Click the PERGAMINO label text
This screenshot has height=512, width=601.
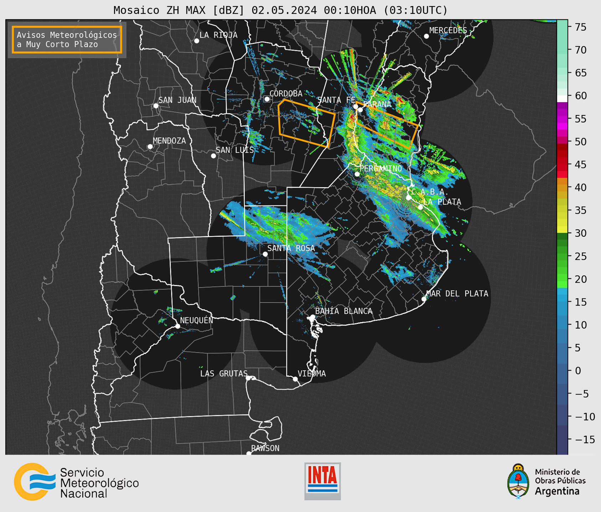[x=380, y=168]
